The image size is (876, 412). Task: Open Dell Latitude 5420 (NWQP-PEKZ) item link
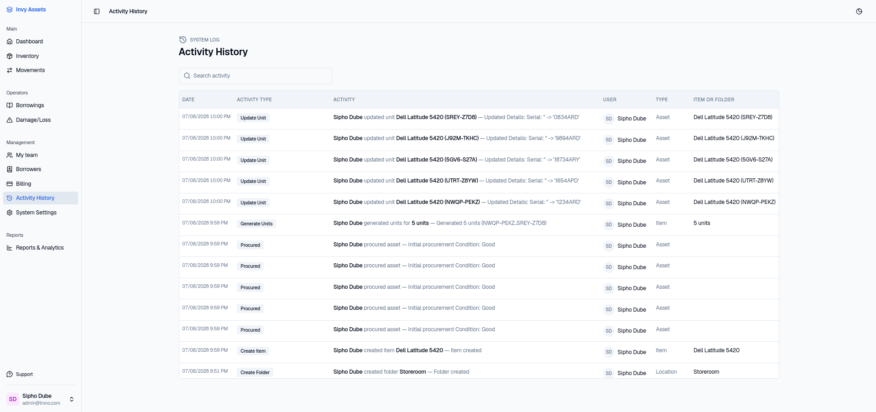[x=735, y=202]
